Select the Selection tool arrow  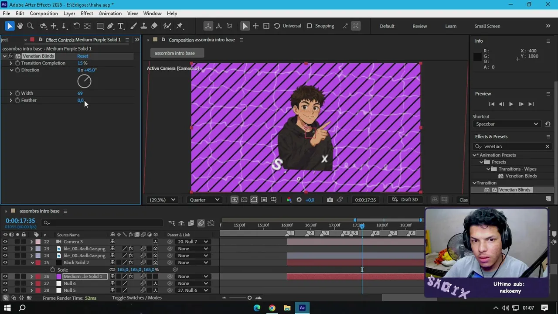click(x=10, y=26)
